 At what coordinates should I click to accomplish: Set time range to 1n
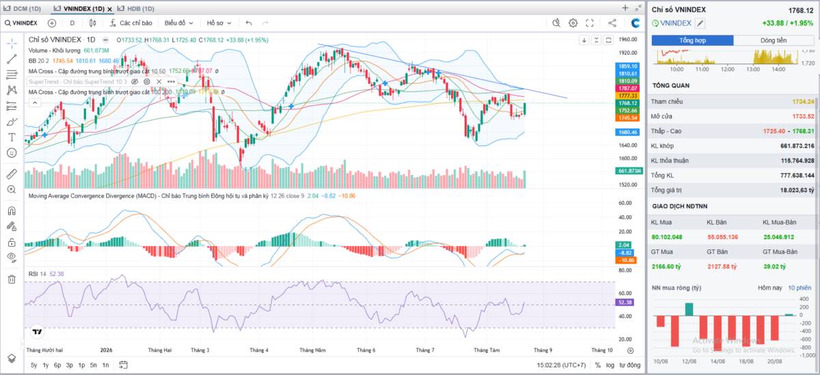(x=106, y=365)
